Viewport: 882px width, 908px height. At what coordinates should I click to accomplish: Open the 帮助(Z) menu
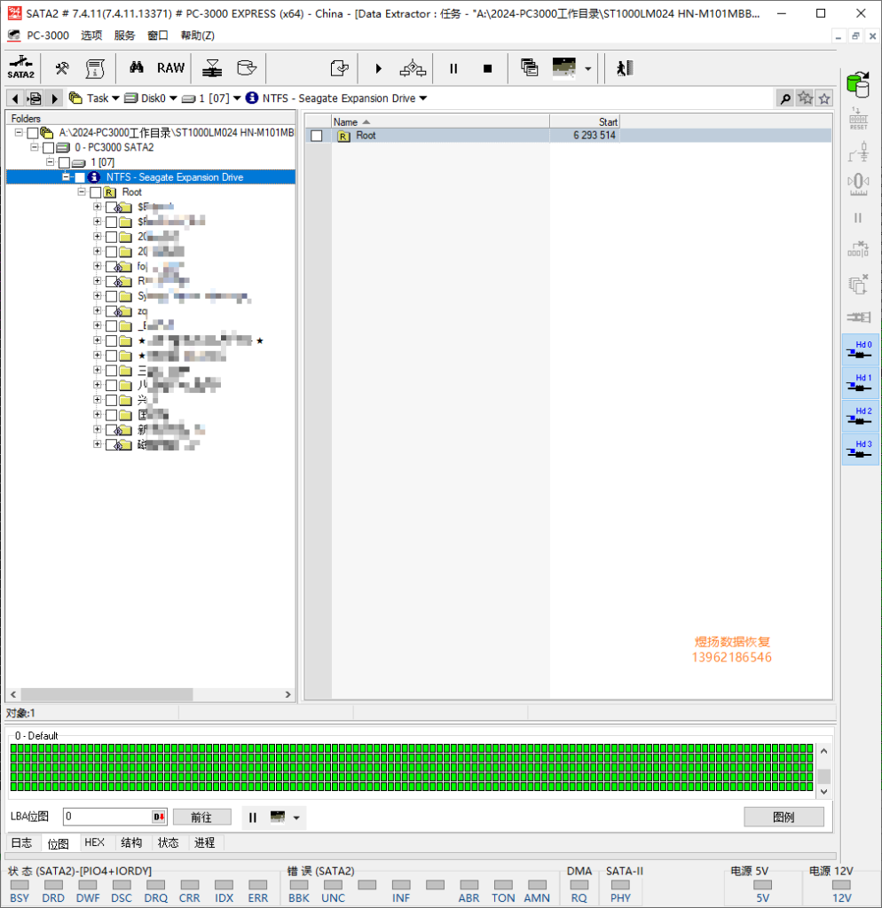(198, 35)
